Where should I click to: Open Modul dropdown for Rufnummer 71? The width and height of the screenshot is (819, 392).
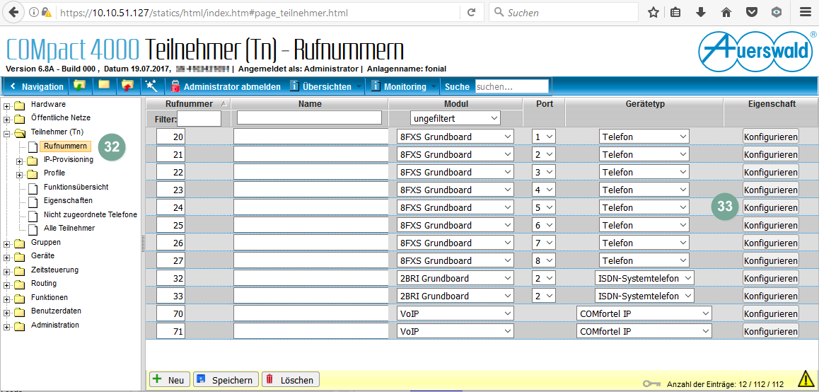455,331
